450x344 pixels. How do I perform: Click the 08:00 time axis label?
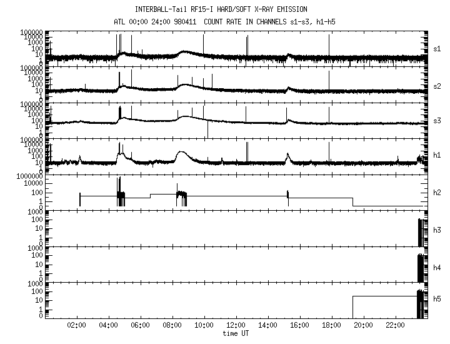click(x=172, y=325)
